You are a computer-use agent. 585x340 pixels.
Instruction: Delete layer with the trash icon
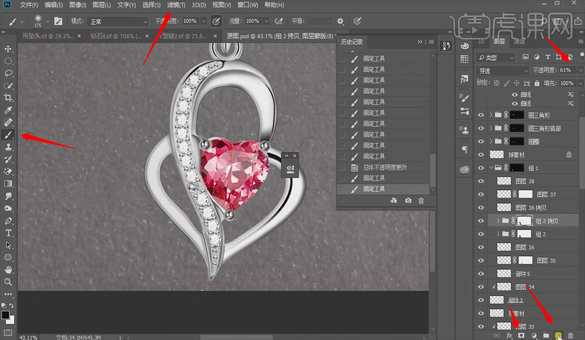570,335
